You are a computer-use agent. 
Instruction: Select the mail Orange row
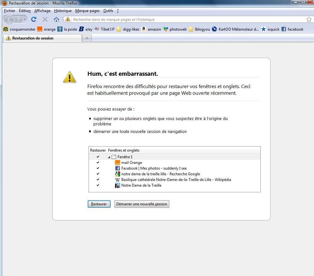click(x=174, y=162)
